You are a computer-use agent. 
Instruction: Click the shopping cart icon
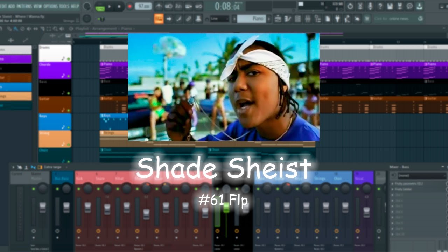click(x=367, y=19)
